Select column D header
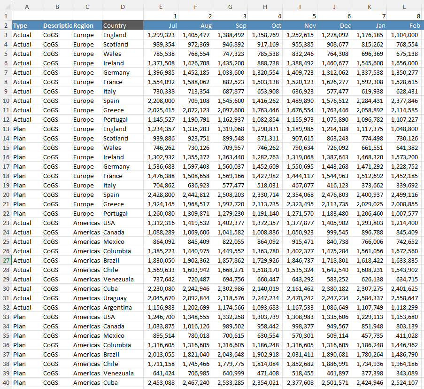Screen dimensions: 424x389 [123, 7]
